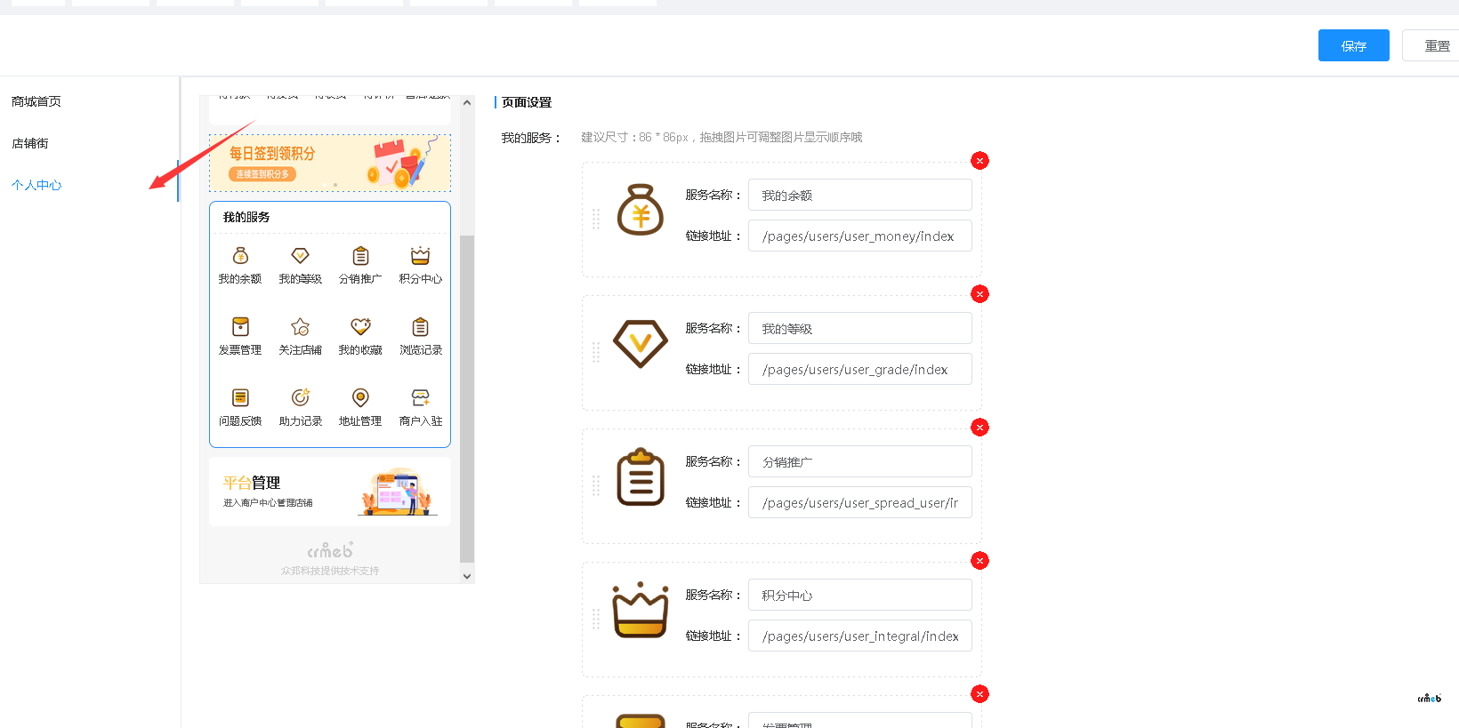Click the 助力记录 icon in preview
The image size is (1459, 728).
coord(301,398)
